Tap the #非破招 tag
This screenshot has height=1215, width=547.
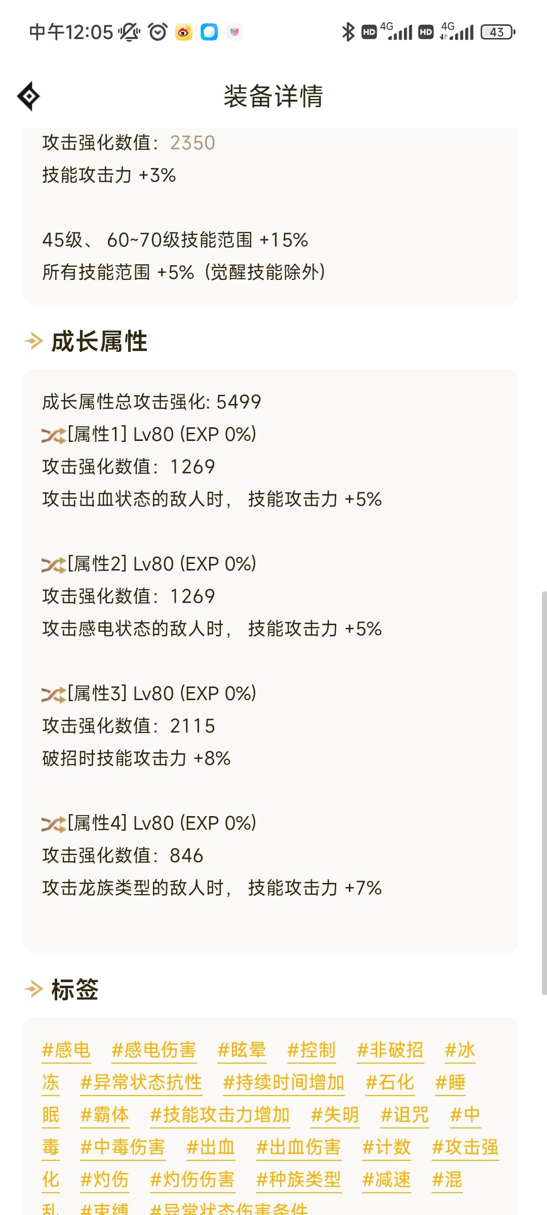tap(390, 1050)
